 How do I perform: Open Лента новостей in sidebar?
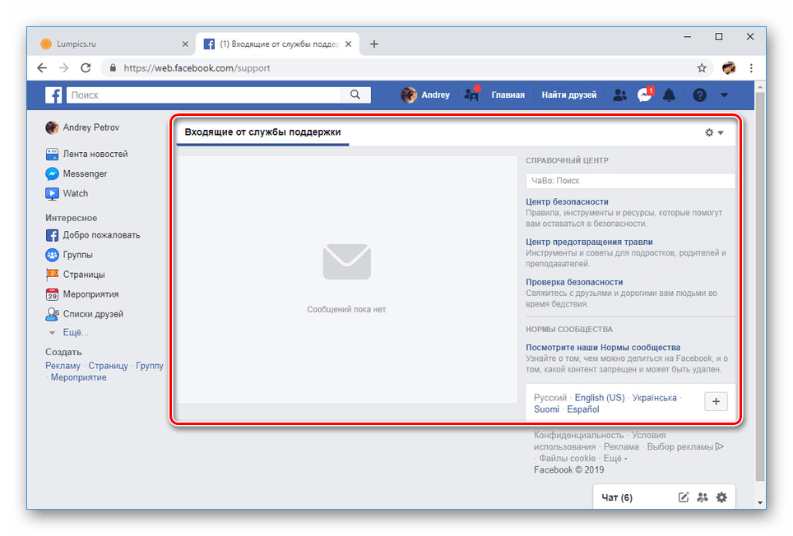tap(87, 154)
